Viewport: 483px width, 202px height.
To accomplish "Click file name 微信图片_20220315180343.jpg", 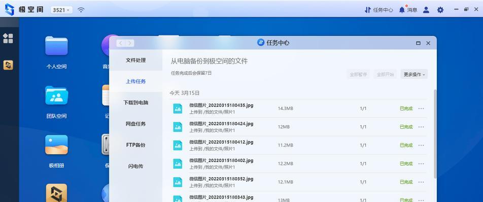I will click(221, 197).
